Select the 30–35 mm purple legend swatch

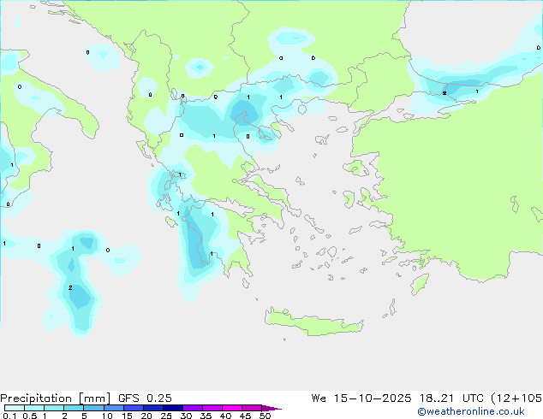(x=193, y=408)
